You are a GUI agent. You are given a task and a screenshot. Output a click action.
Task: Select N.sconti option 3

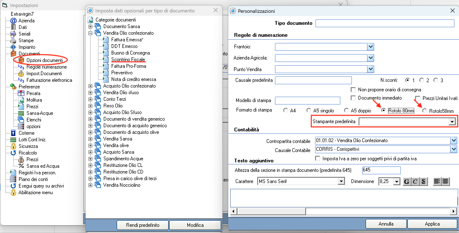[x=435, y=80]
